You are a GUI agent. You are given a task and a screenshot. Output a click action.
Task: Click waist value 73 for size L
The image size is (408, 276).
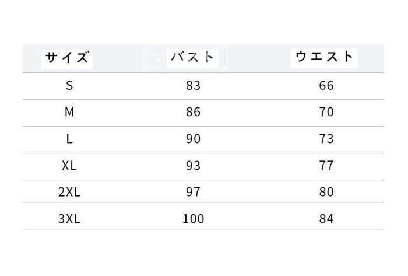tap(326, 139)
